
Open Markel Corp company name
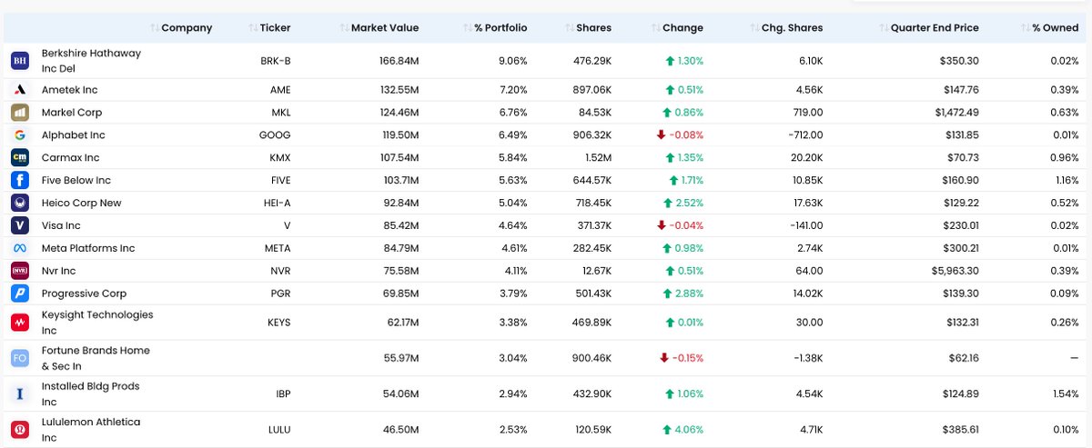[x=72, y=113]
